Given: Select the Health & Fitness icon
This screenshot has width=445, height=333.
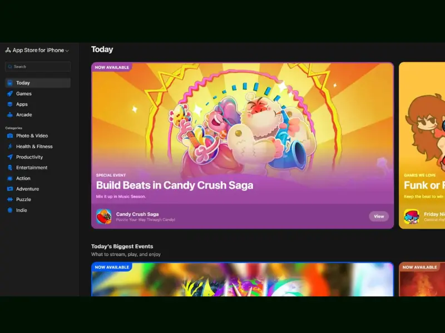Looking at the screenshot, I should (10, 147).
